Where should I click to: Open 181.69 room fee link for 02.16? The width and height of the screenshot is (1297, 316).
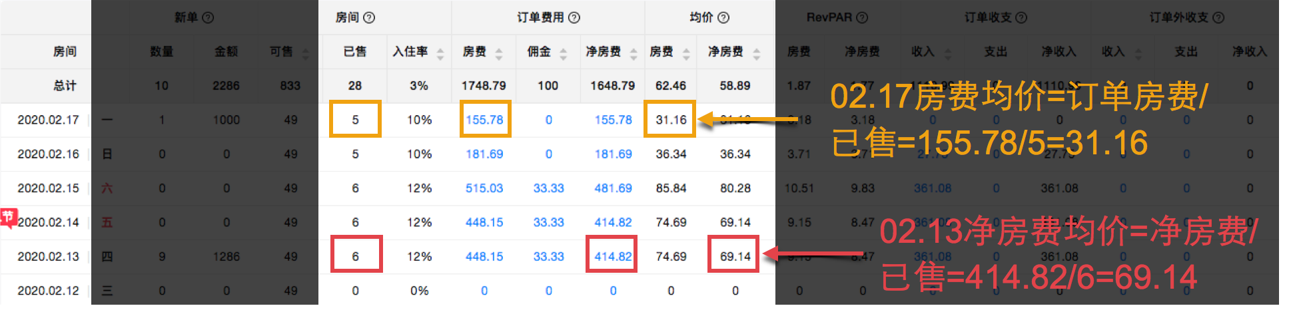pos(484,154)
